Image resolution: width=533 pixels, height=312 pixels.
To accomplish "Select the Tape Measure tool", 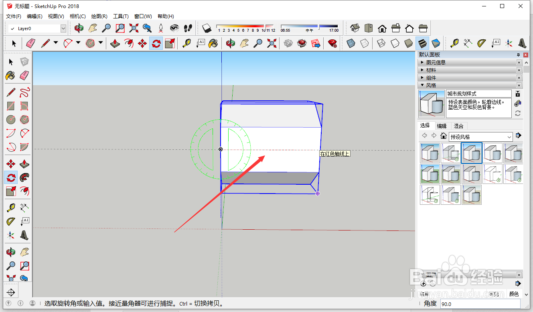I will tap(11, 208).
